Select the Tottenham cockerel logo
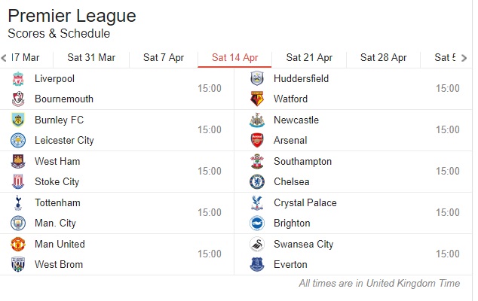Viewport: 478px width, 301px height. 18,202
